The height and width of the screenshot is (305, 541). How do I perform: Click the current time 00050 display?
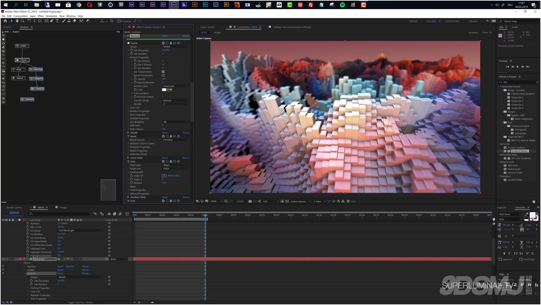[14, 213]
